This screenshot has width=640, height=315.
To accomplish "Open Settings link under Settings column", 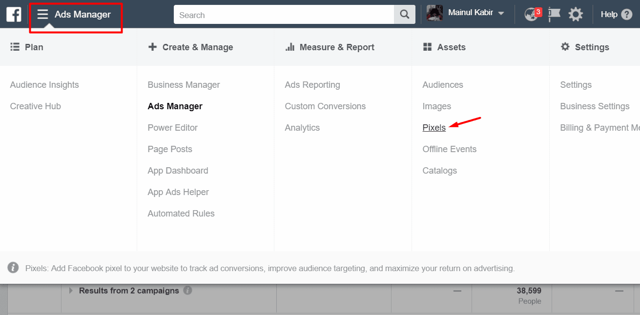I will click(576, 85).
